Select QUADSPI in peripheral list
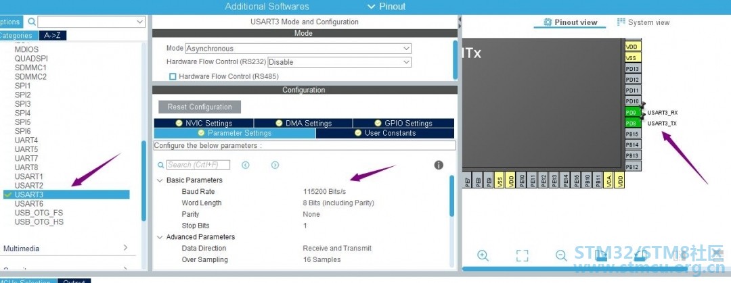The height and width of the screenshot is (283, 731). tap(31, 59)
